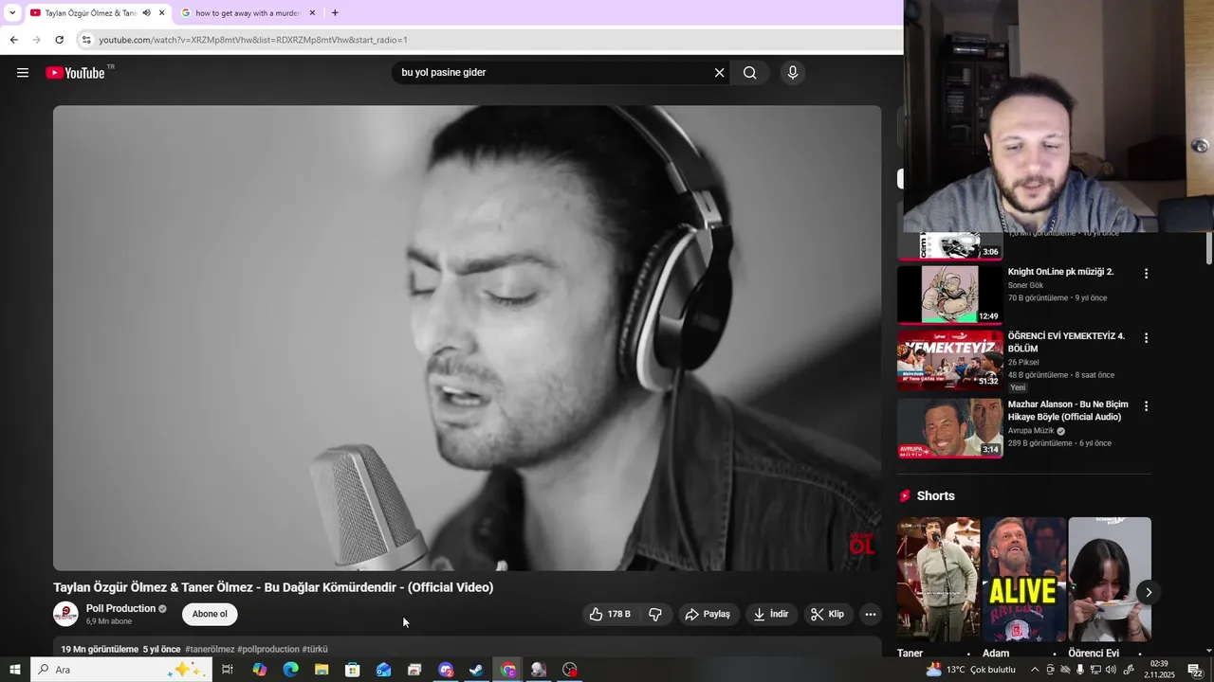Click the main video player to pause
Image resolution: width=1214 pixels, height=682 pixels.
[x=467, y=338]
